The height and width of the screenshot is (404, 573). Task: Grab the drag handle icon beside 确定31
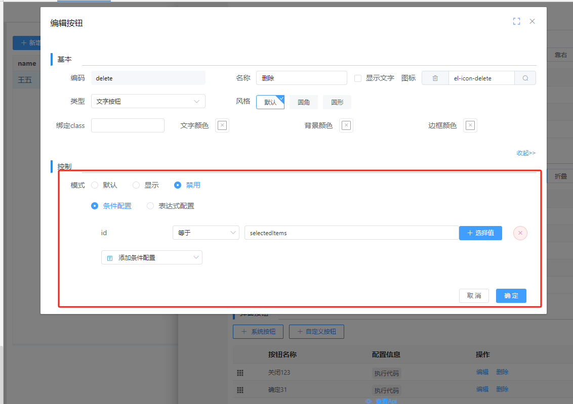[240, 390]
